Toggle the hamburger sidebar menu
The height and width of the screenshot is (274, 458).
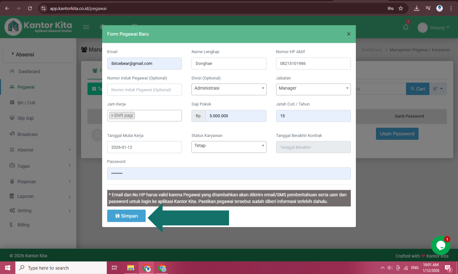pyautogui.click(x=86, y=27)
